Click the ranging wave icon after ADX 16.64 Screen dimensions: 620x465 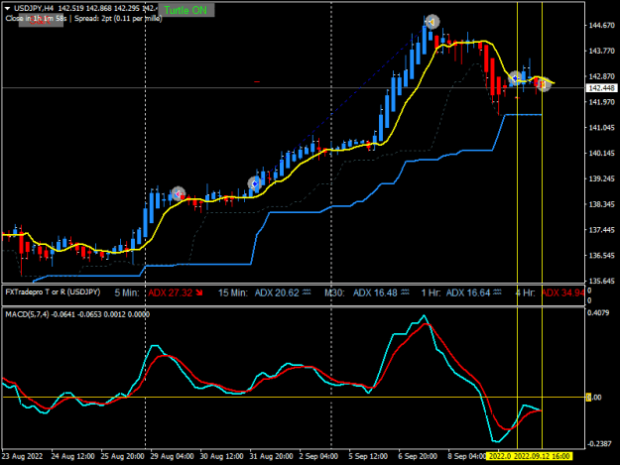point(497,292)
